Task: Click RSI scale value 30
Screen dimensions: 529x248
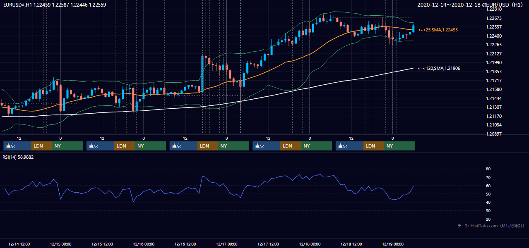Action: 488,210
